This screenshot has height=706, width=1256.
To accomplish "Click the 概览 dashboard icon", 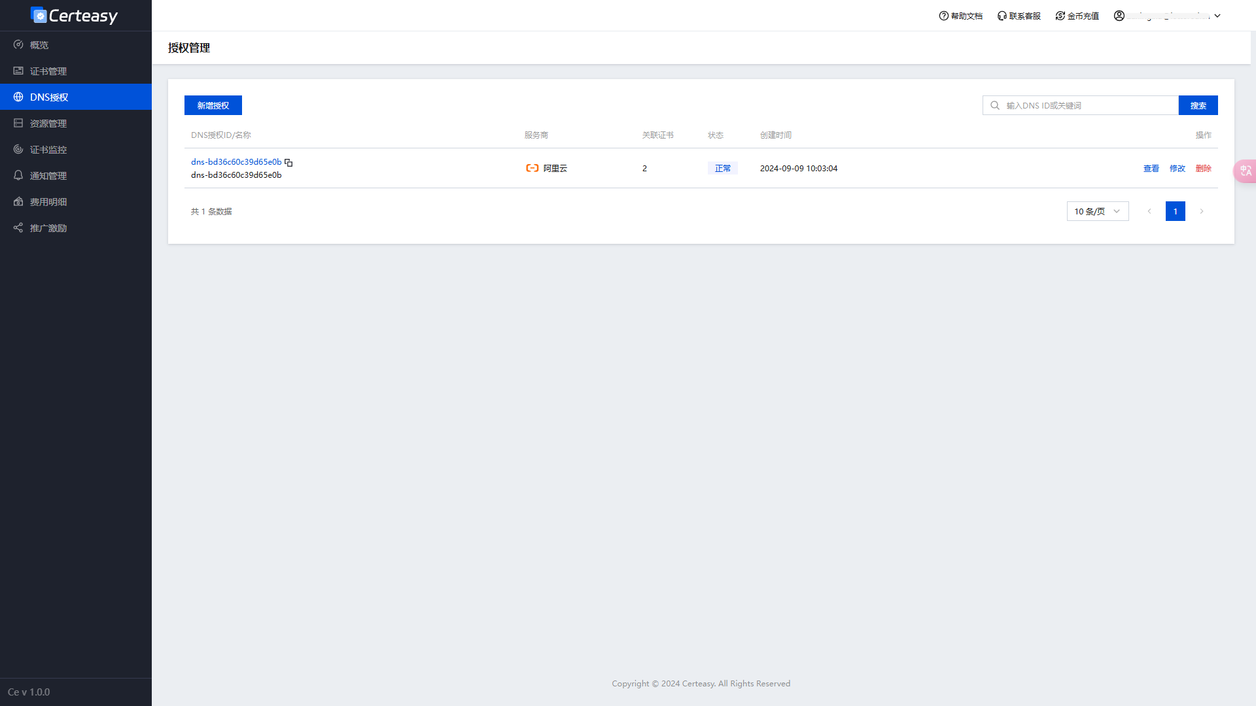I will click(18, 44).
